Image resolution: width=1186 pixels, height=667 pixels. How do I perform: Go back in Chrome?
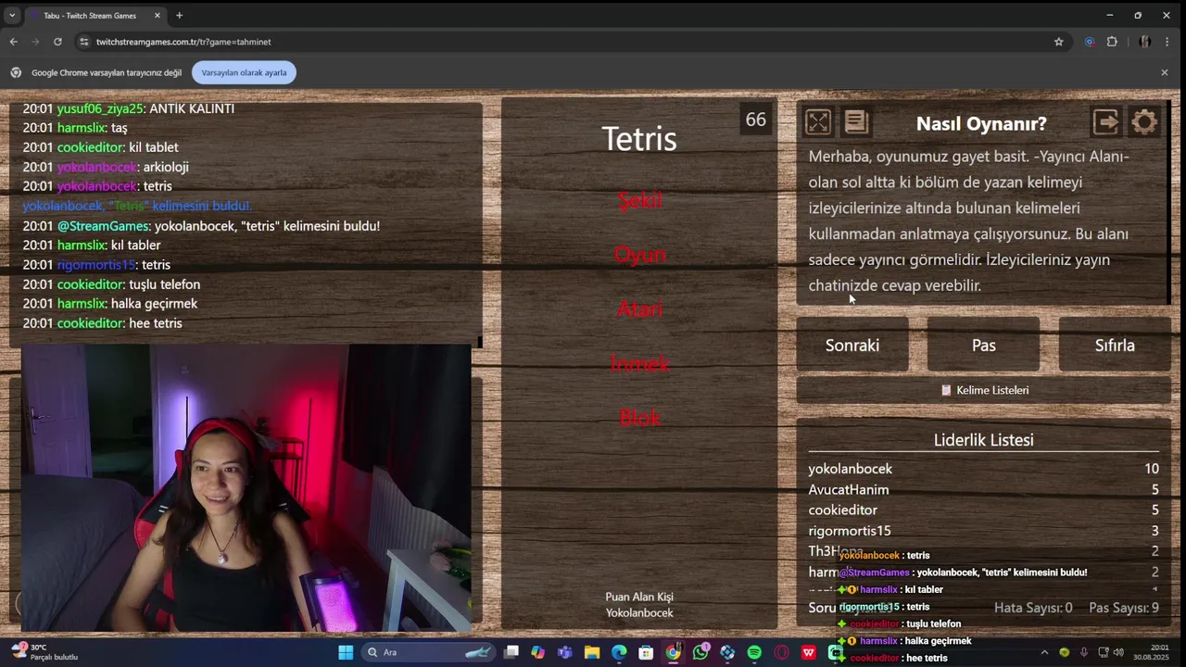(x=13, y=42)
